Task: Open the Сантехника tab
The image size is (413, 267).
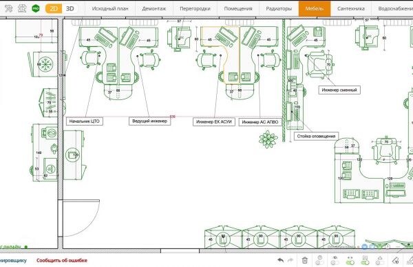Action: (x=351, y=9)
